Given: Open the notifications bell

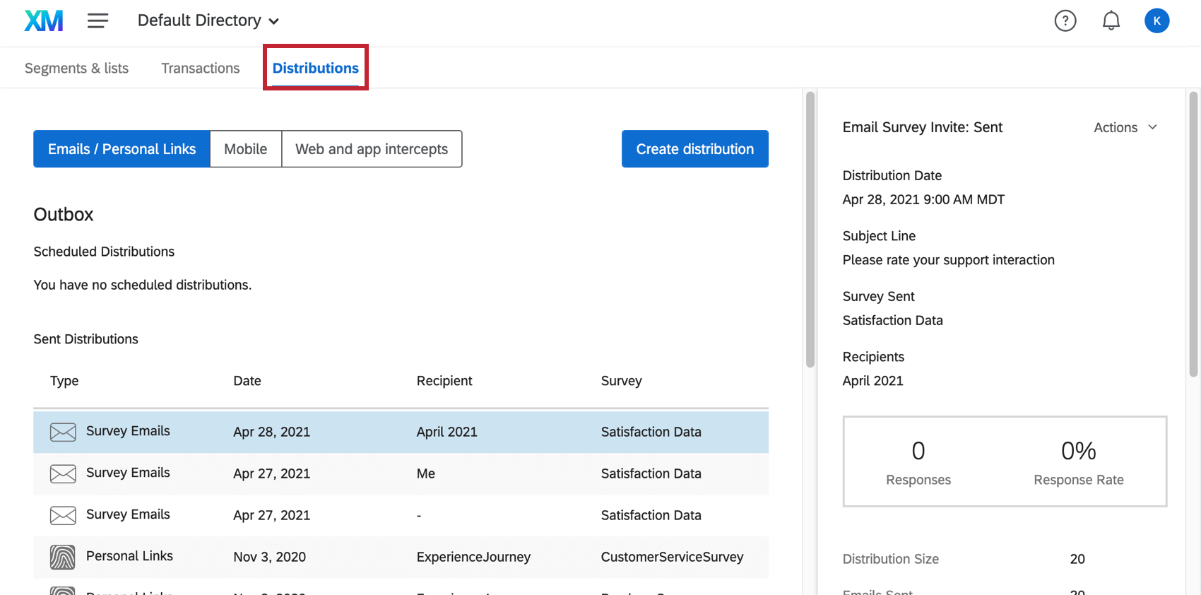Looking at the screenshot, I should 1111,21.
